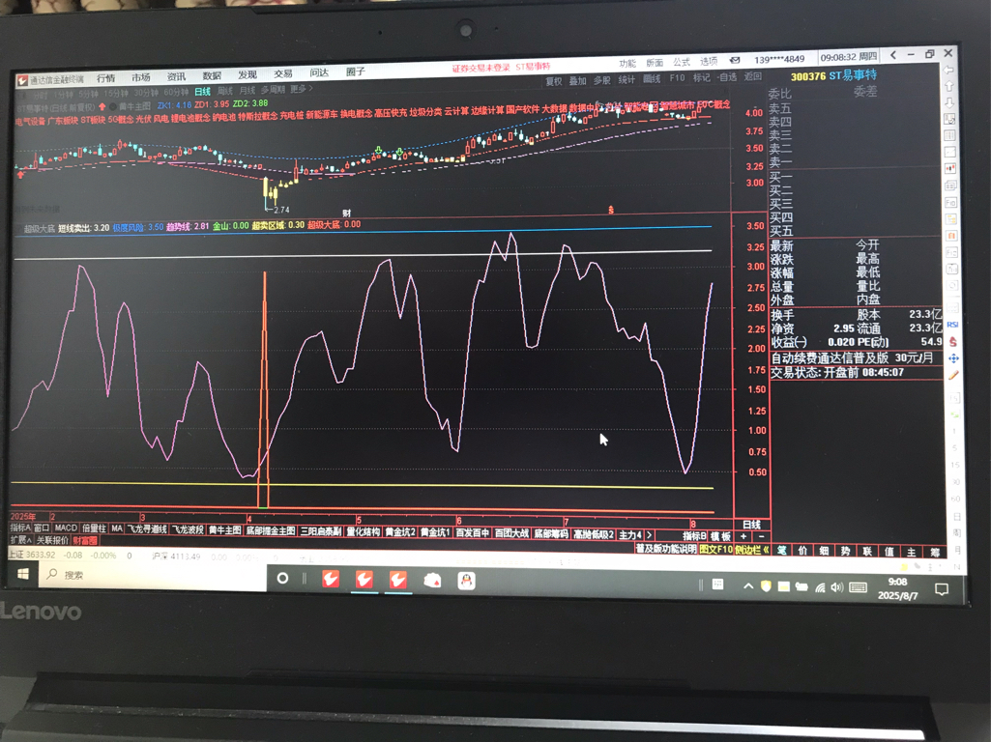The height and width of the screenshot is (742, 991).
Task: Open 图文F10 link
Action: pyautogui.click(x=715, y=550)
